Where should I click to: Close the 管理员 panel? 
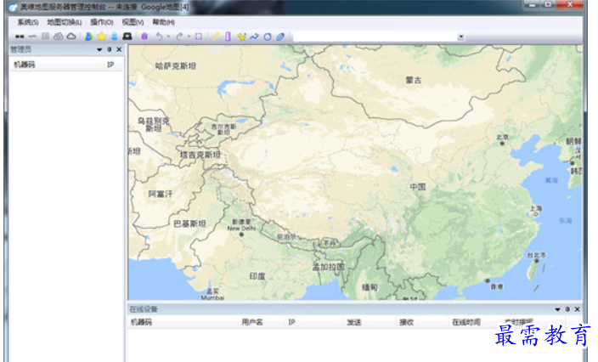(x=119, y=49)
